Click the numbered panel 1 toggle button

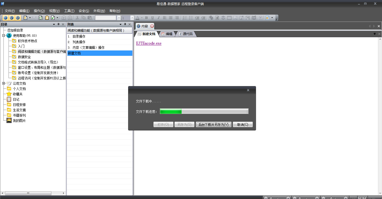click(x=6, y=18)
